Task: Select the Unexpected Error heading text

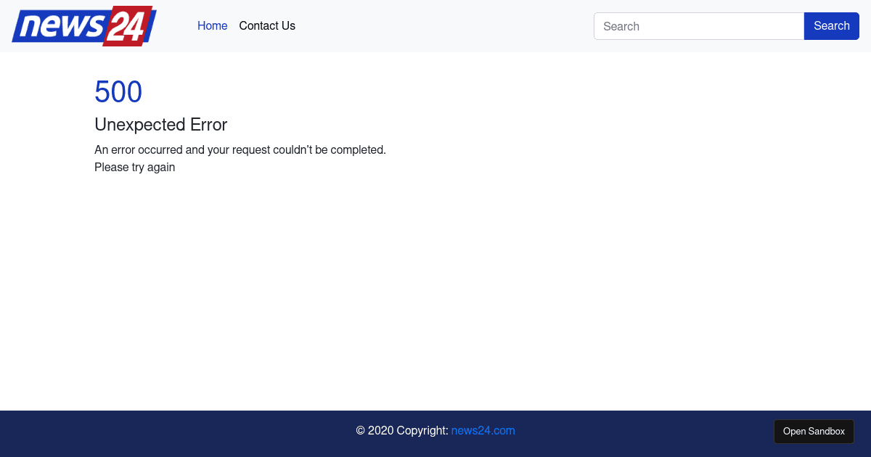Action: click(x=160, y=125)
